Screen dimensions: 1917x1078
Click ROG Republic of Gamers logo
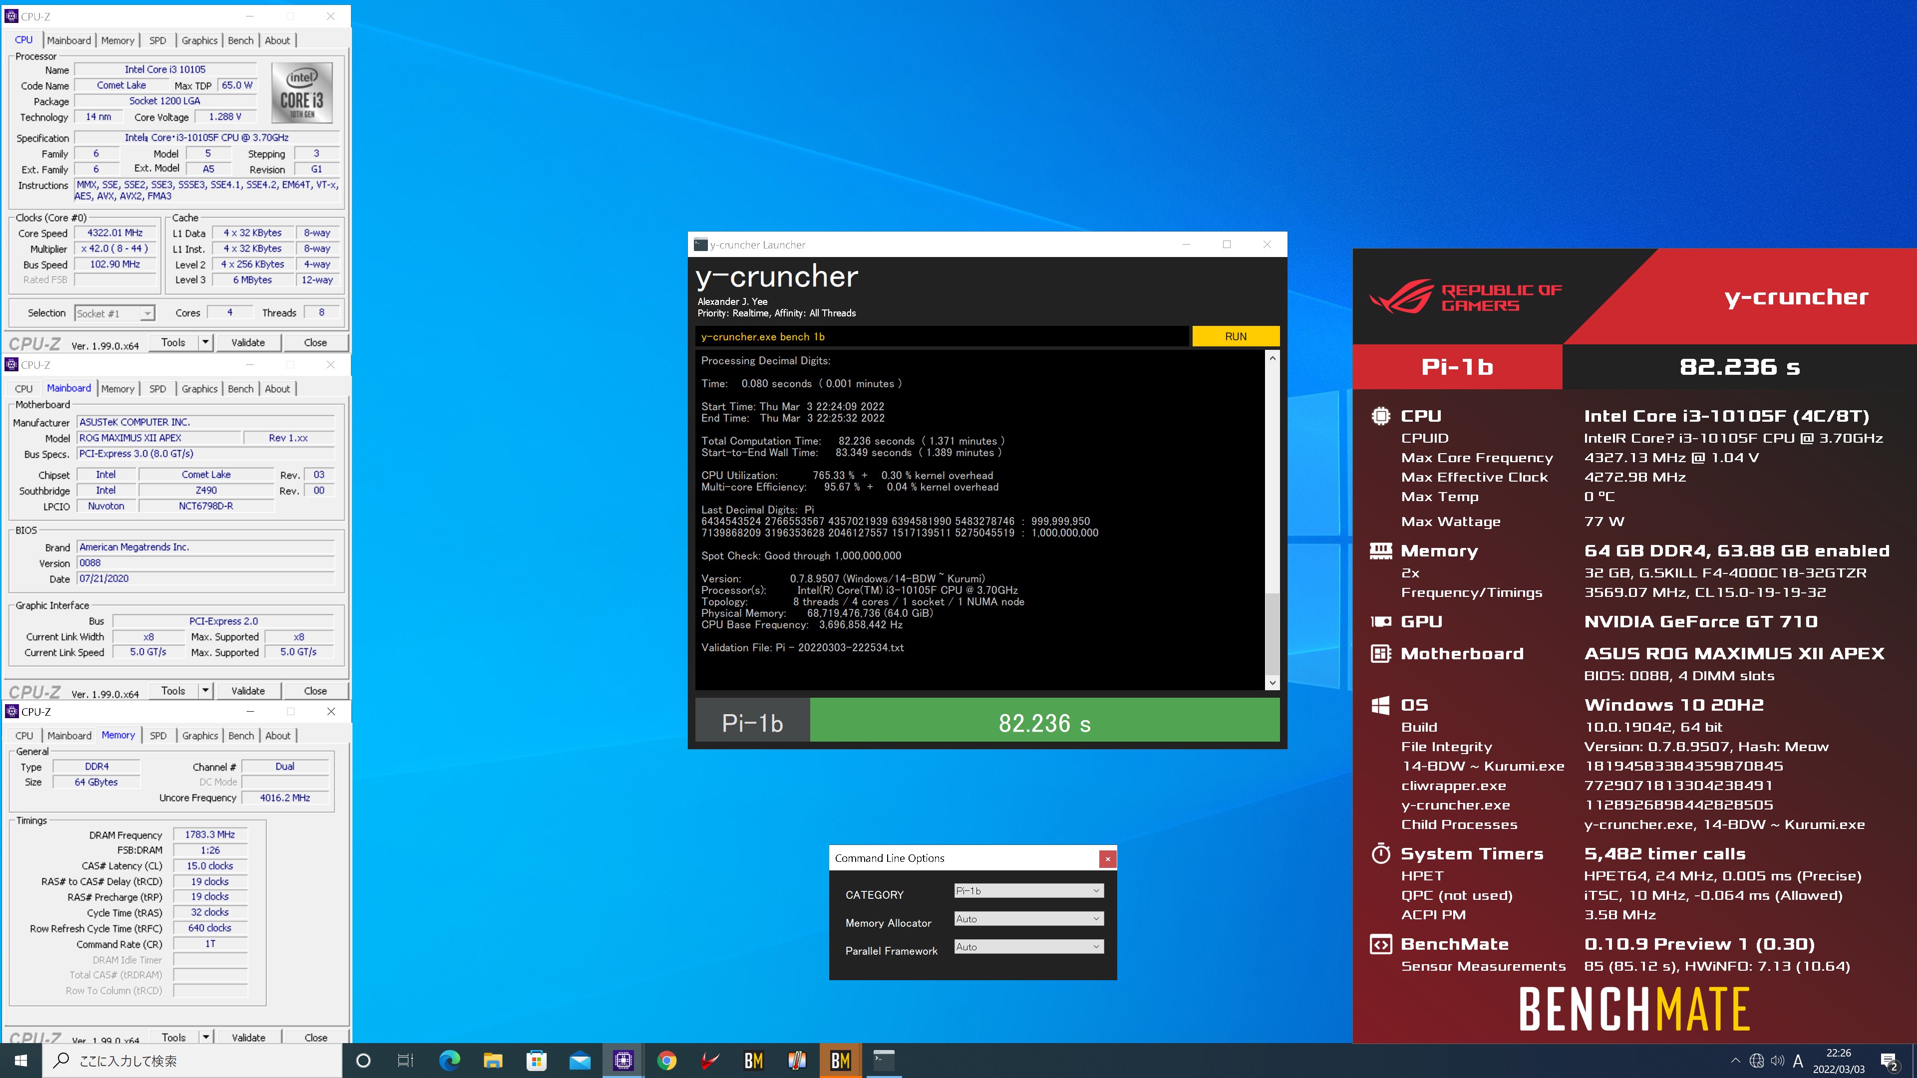point(1465,297)
